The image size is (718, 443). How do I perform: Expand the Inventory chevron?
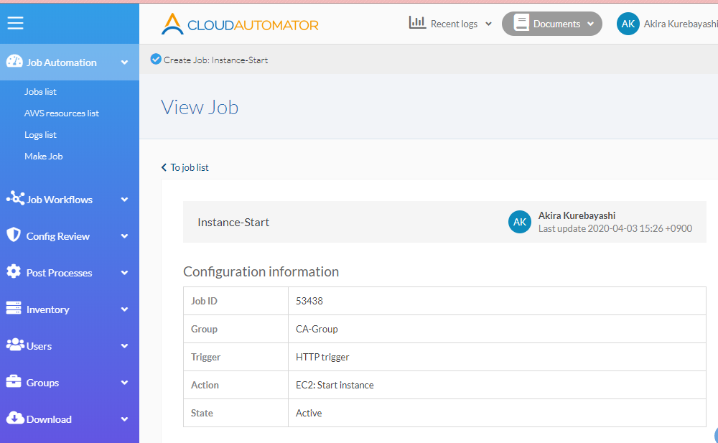(124, 309)
